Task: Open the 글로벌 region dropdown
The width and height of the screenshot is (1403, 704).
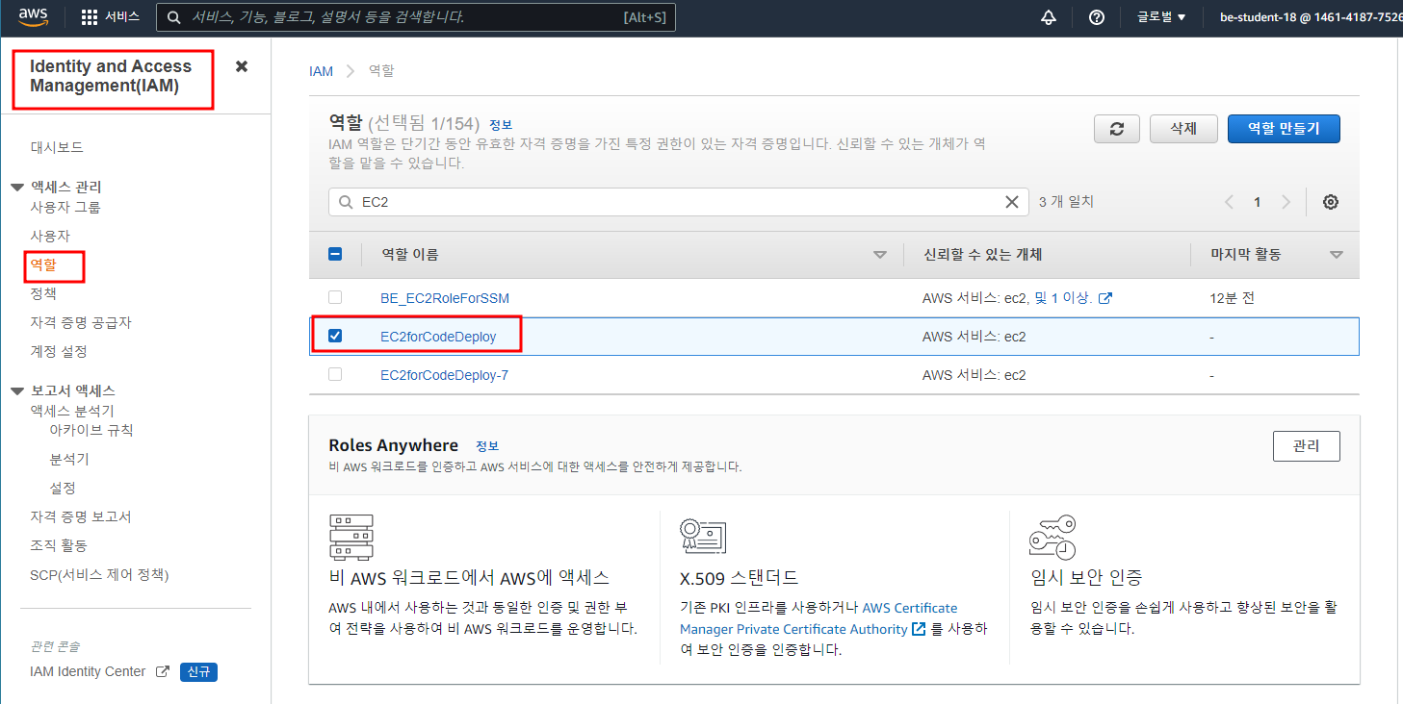Action: (x=1161, y=17)
